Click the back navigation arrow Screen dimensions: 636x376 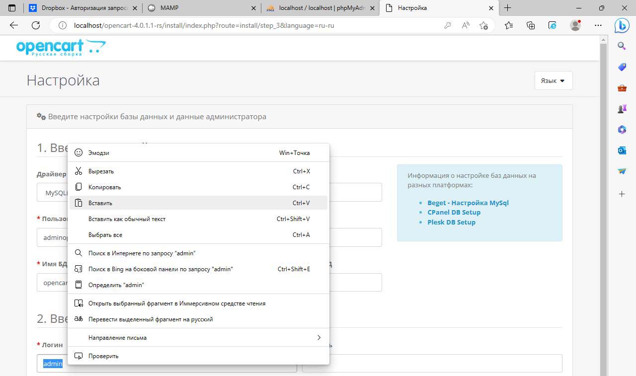point(14,25)
